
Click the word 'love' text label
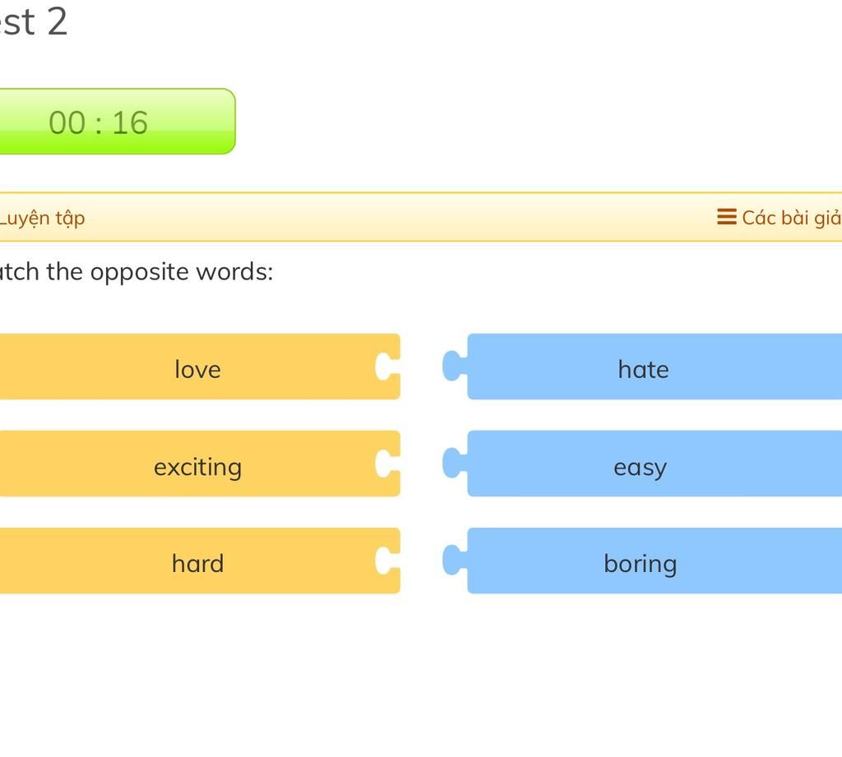pyautogui.click(x=197, y=369)
